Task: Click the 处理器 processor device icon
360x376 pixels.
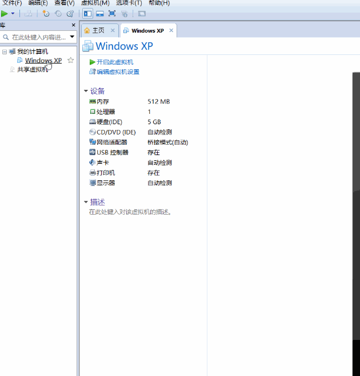Action: [93, 112]
